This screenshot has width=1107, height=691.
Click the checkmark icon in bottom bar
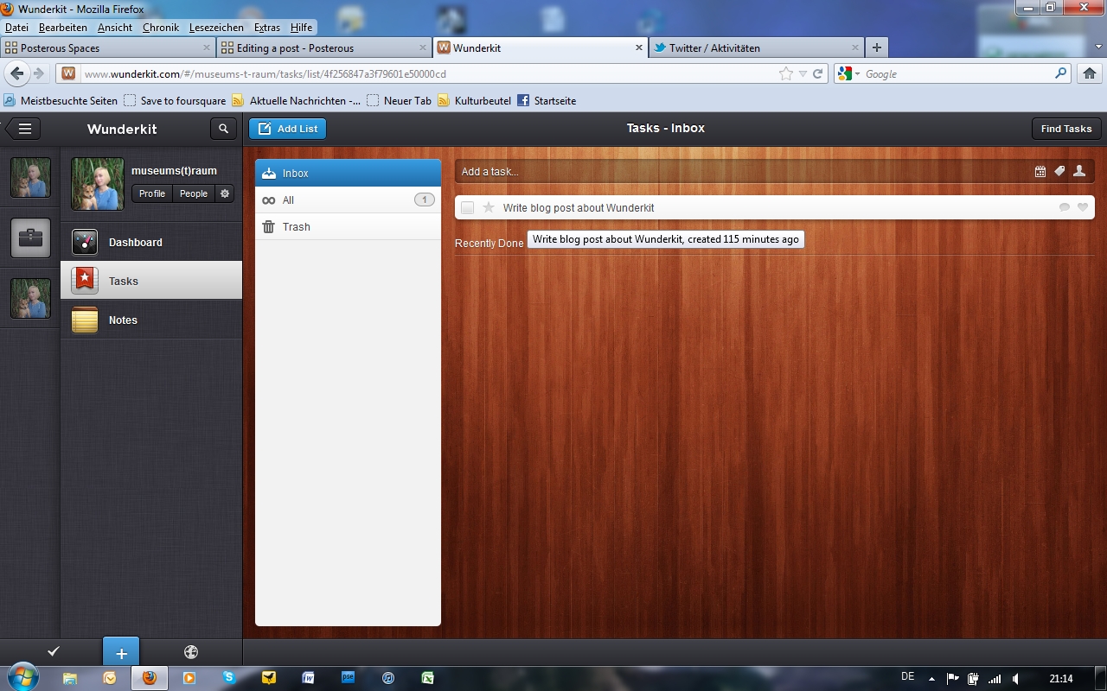(54, 652)
